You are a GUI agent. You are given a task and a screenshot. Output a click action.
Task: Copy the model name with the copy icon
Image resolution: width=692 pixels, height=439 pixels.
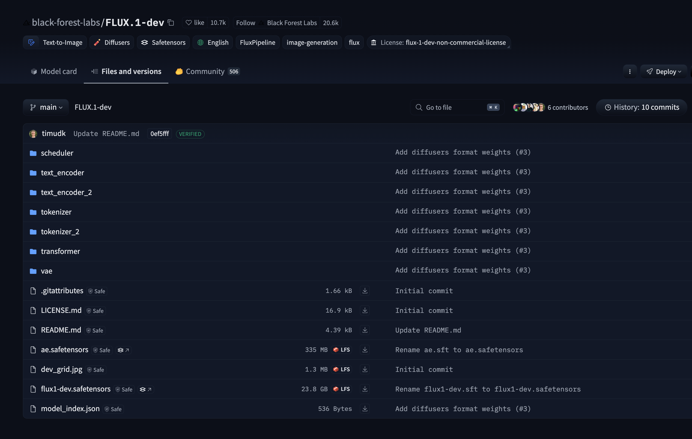(x=171, y=22)
